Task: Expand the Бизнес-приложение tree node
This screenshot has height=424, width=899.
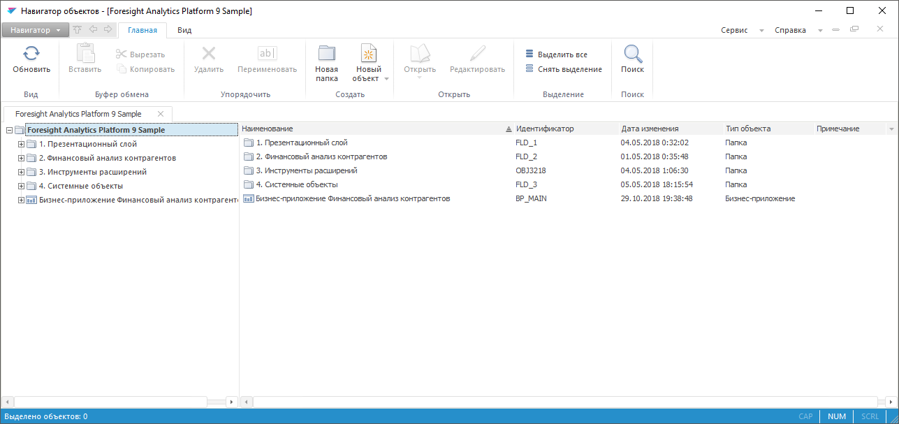Action: (x=21, y=200)
